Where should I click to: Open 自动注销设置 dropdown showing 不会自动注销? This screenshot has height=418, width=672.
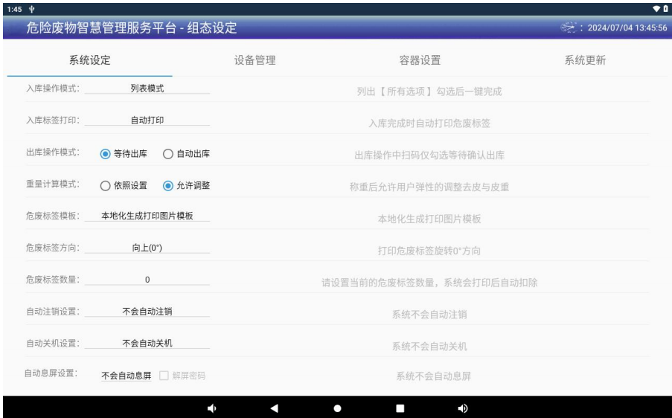tap(147, 312)
